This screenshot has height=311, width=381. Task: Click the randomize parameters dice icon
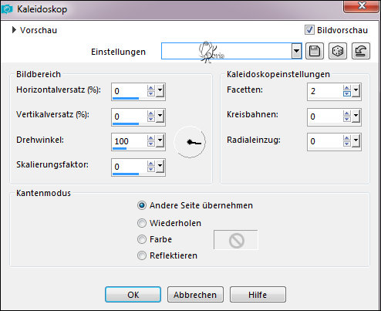(x=338, y=51)
